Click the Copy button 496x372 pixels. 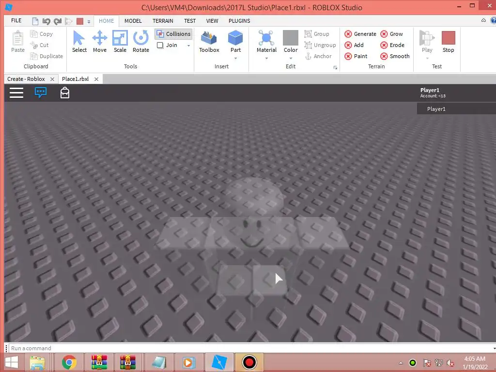[42, 34]
